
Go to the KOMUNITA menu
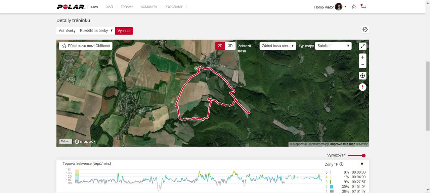click(149, 7)
